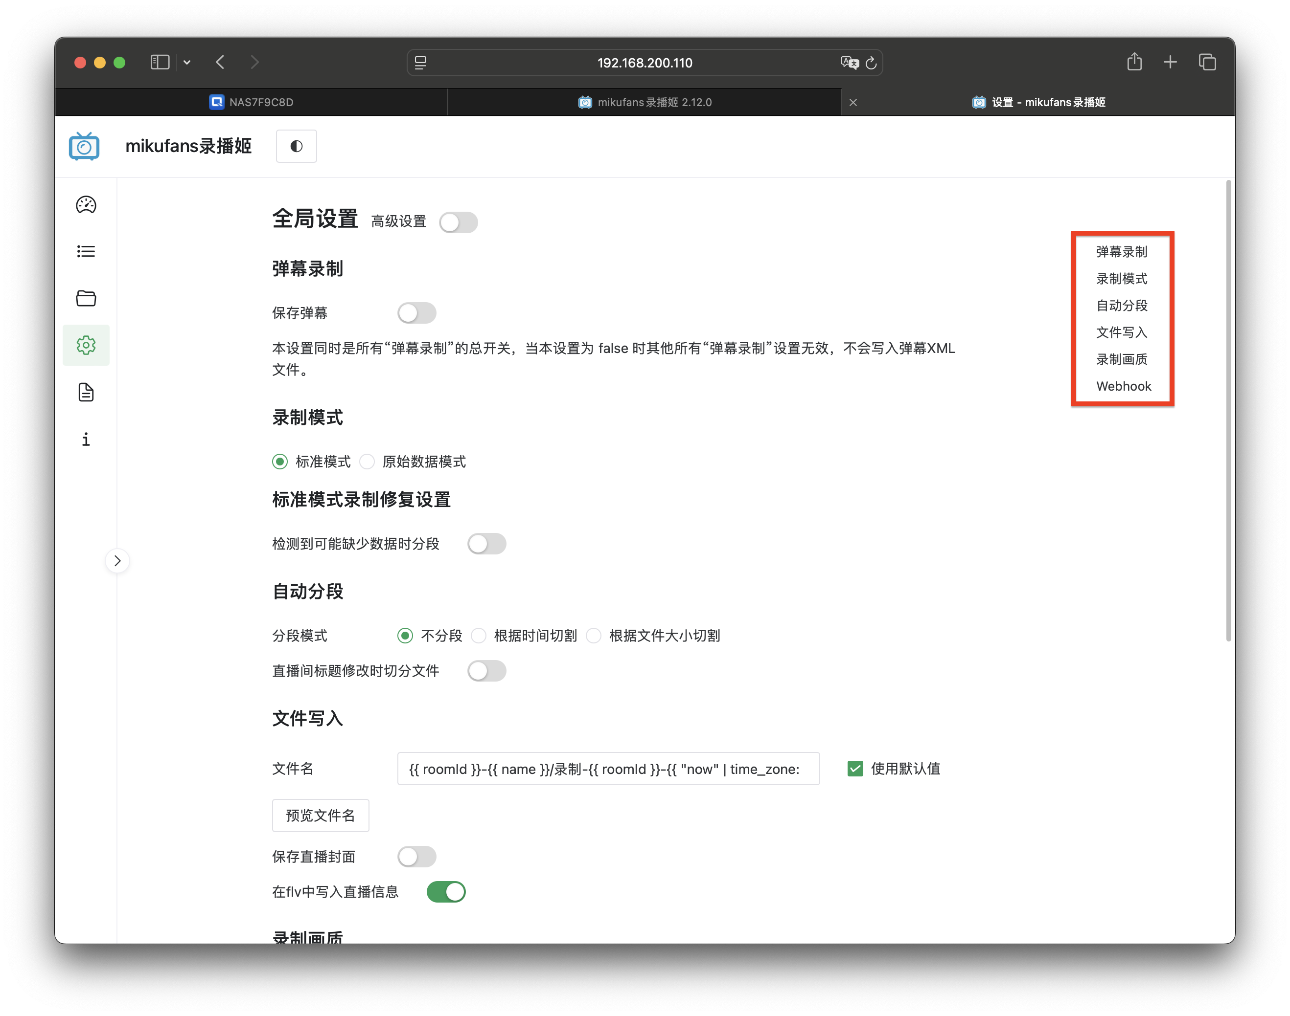The height and width of the screenshot is (1016, 1290).
Task: Switch to the NAS7F9C8D tab
Action: pyautogui.click(x=251, y=102)
